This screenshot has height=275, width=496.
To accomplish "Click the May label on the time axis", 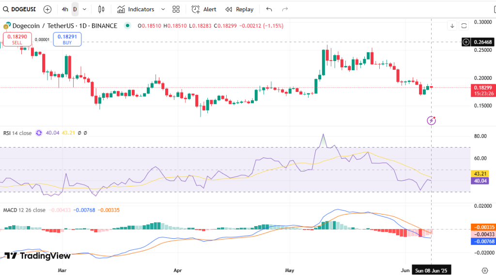I will pos(290,271).
